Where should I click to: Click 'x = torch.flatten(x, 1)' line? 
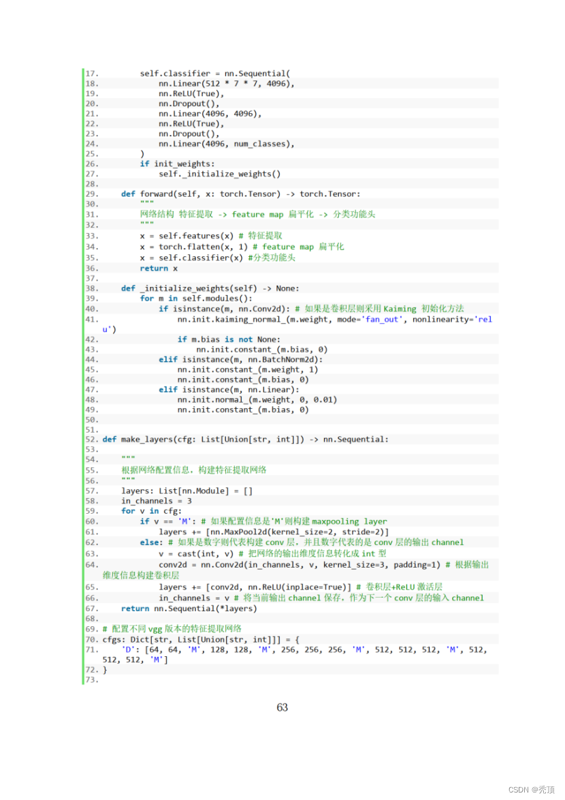point(193,247)
